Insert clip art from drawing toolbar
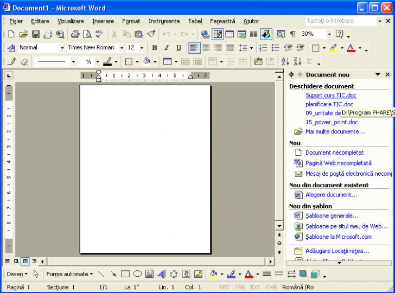 tap(186, 274)
